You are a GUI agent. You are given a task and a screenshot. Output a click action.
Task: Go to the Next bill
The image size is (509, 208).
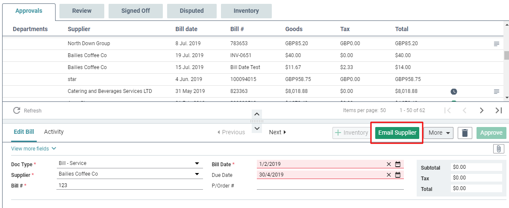click(277, 132)
